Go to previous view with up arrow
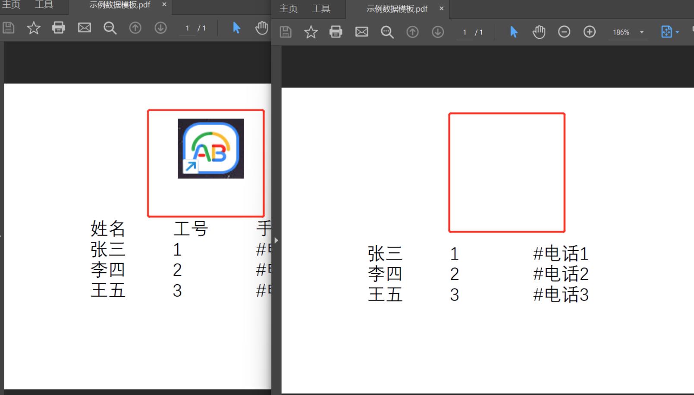Viewport: 694px width, 395px height. (x=412, y=31)
